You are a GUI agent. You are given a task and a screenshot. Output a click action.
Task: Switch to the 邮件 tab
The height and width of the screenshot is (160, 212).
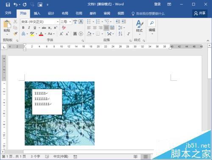pos(93,14)
